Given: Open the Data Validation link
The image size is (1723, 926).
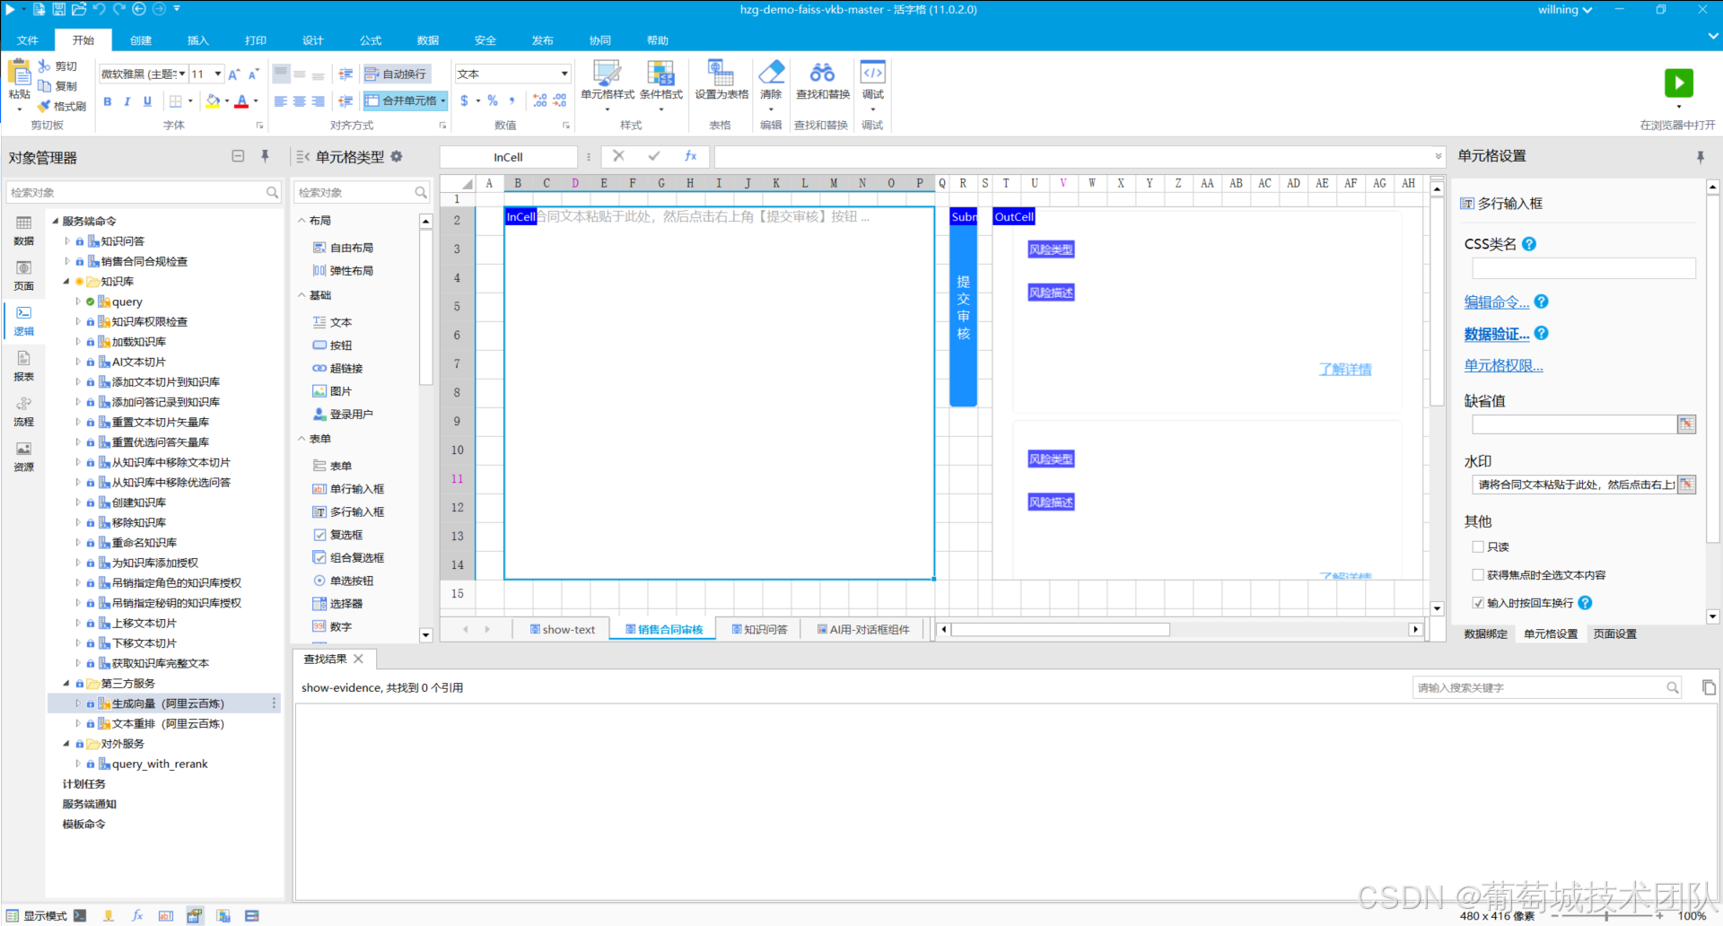Looking at the screenshot, I should pyautogui.click(x=1497, y=334).
